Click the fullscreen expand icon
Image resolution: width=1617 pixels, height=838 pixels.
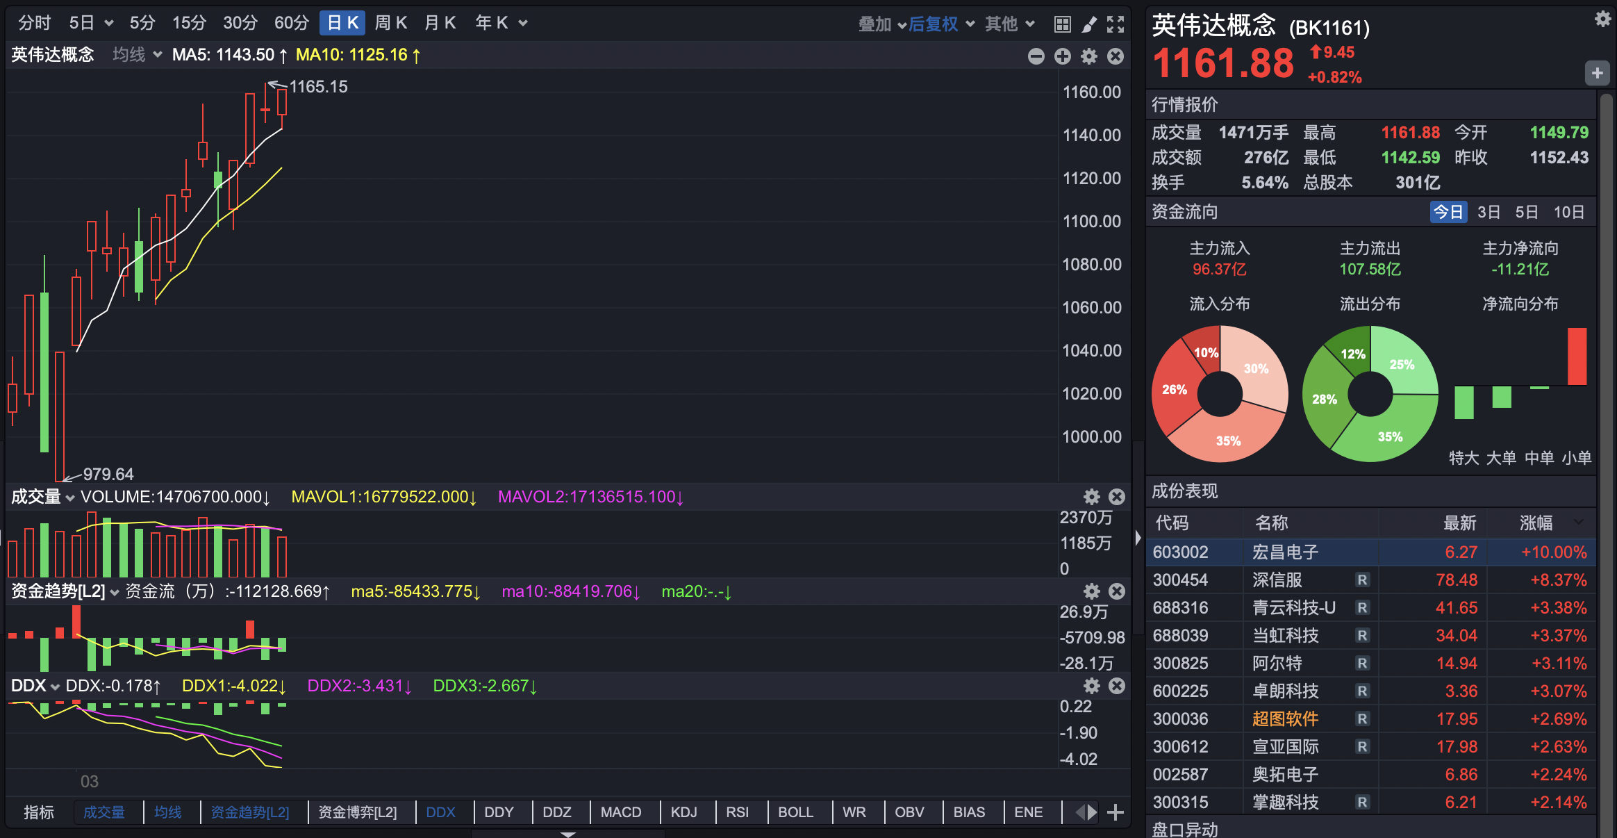(x=1116, y=24)
